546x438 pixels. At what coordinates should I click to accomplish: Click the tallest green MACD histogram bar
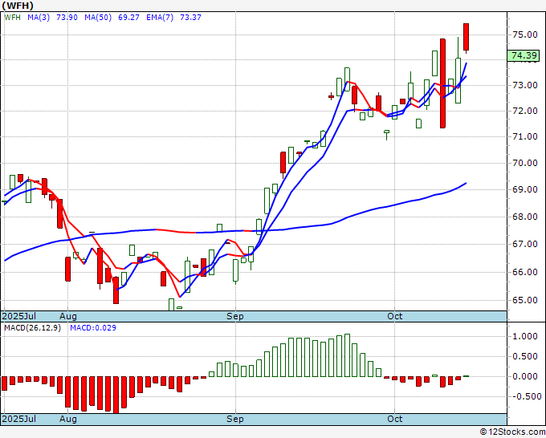(347, 355)
